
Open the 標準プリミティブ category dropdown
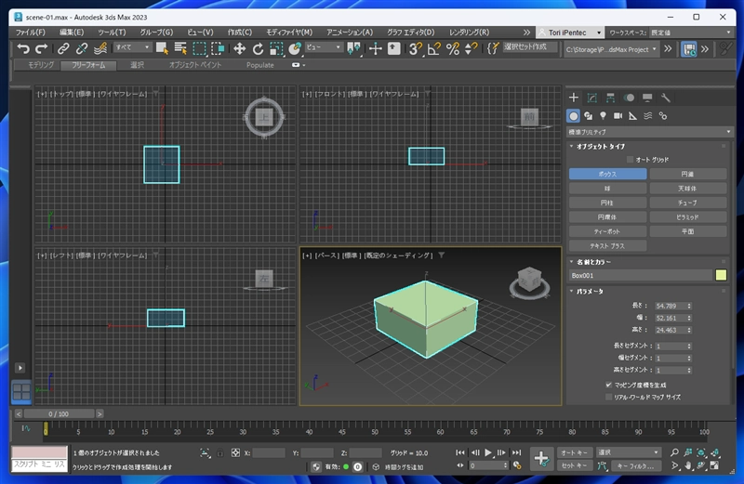coord(648,132)
